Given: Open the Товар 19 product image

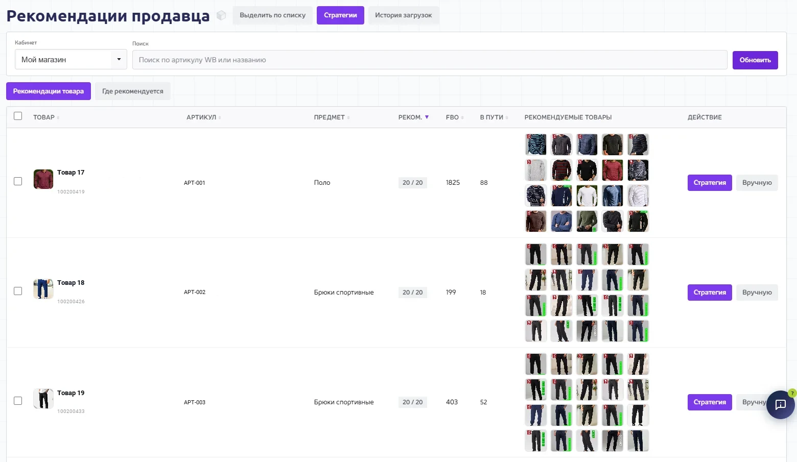Looking at the screenshot, I should coord(43,399).
